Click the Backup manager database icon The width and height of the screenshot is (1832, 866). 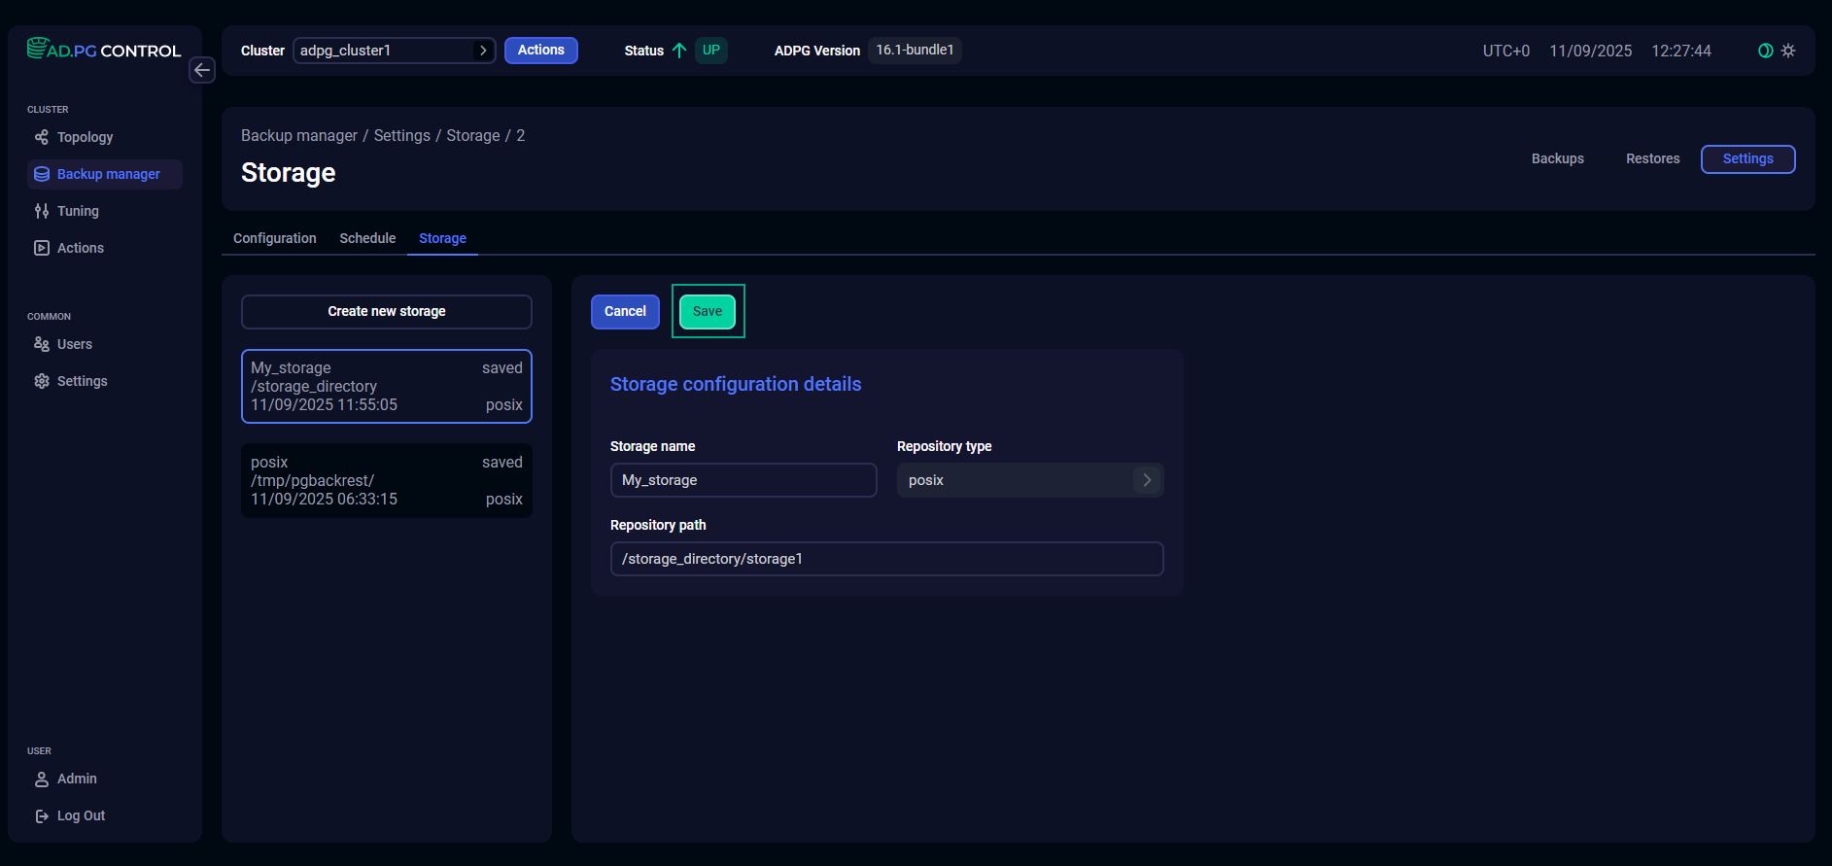[x=42, y=174]
